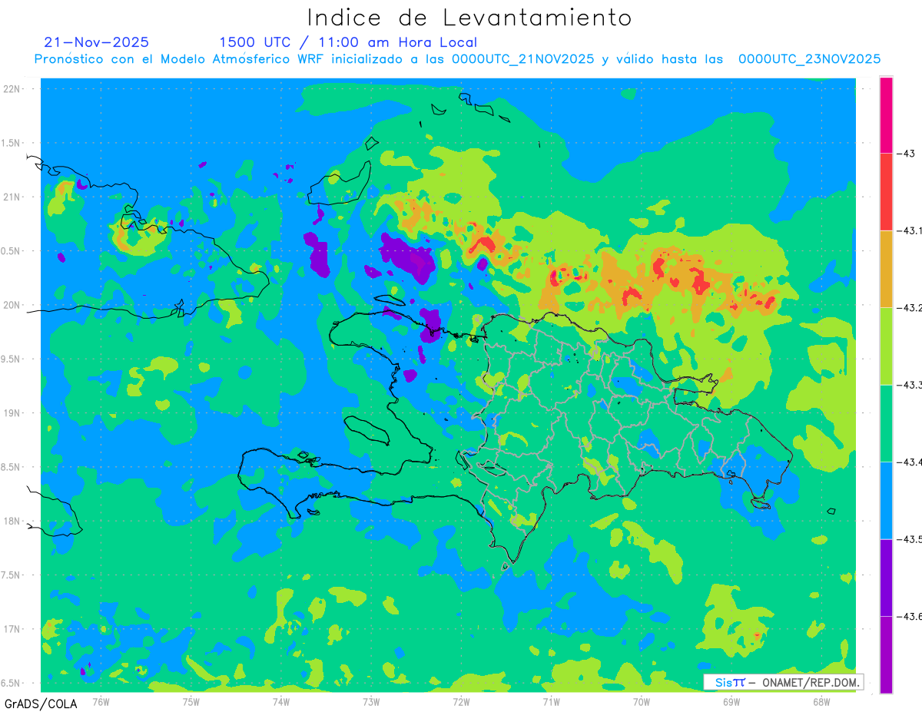Click the longitude label '69W'

coord(731,702)
